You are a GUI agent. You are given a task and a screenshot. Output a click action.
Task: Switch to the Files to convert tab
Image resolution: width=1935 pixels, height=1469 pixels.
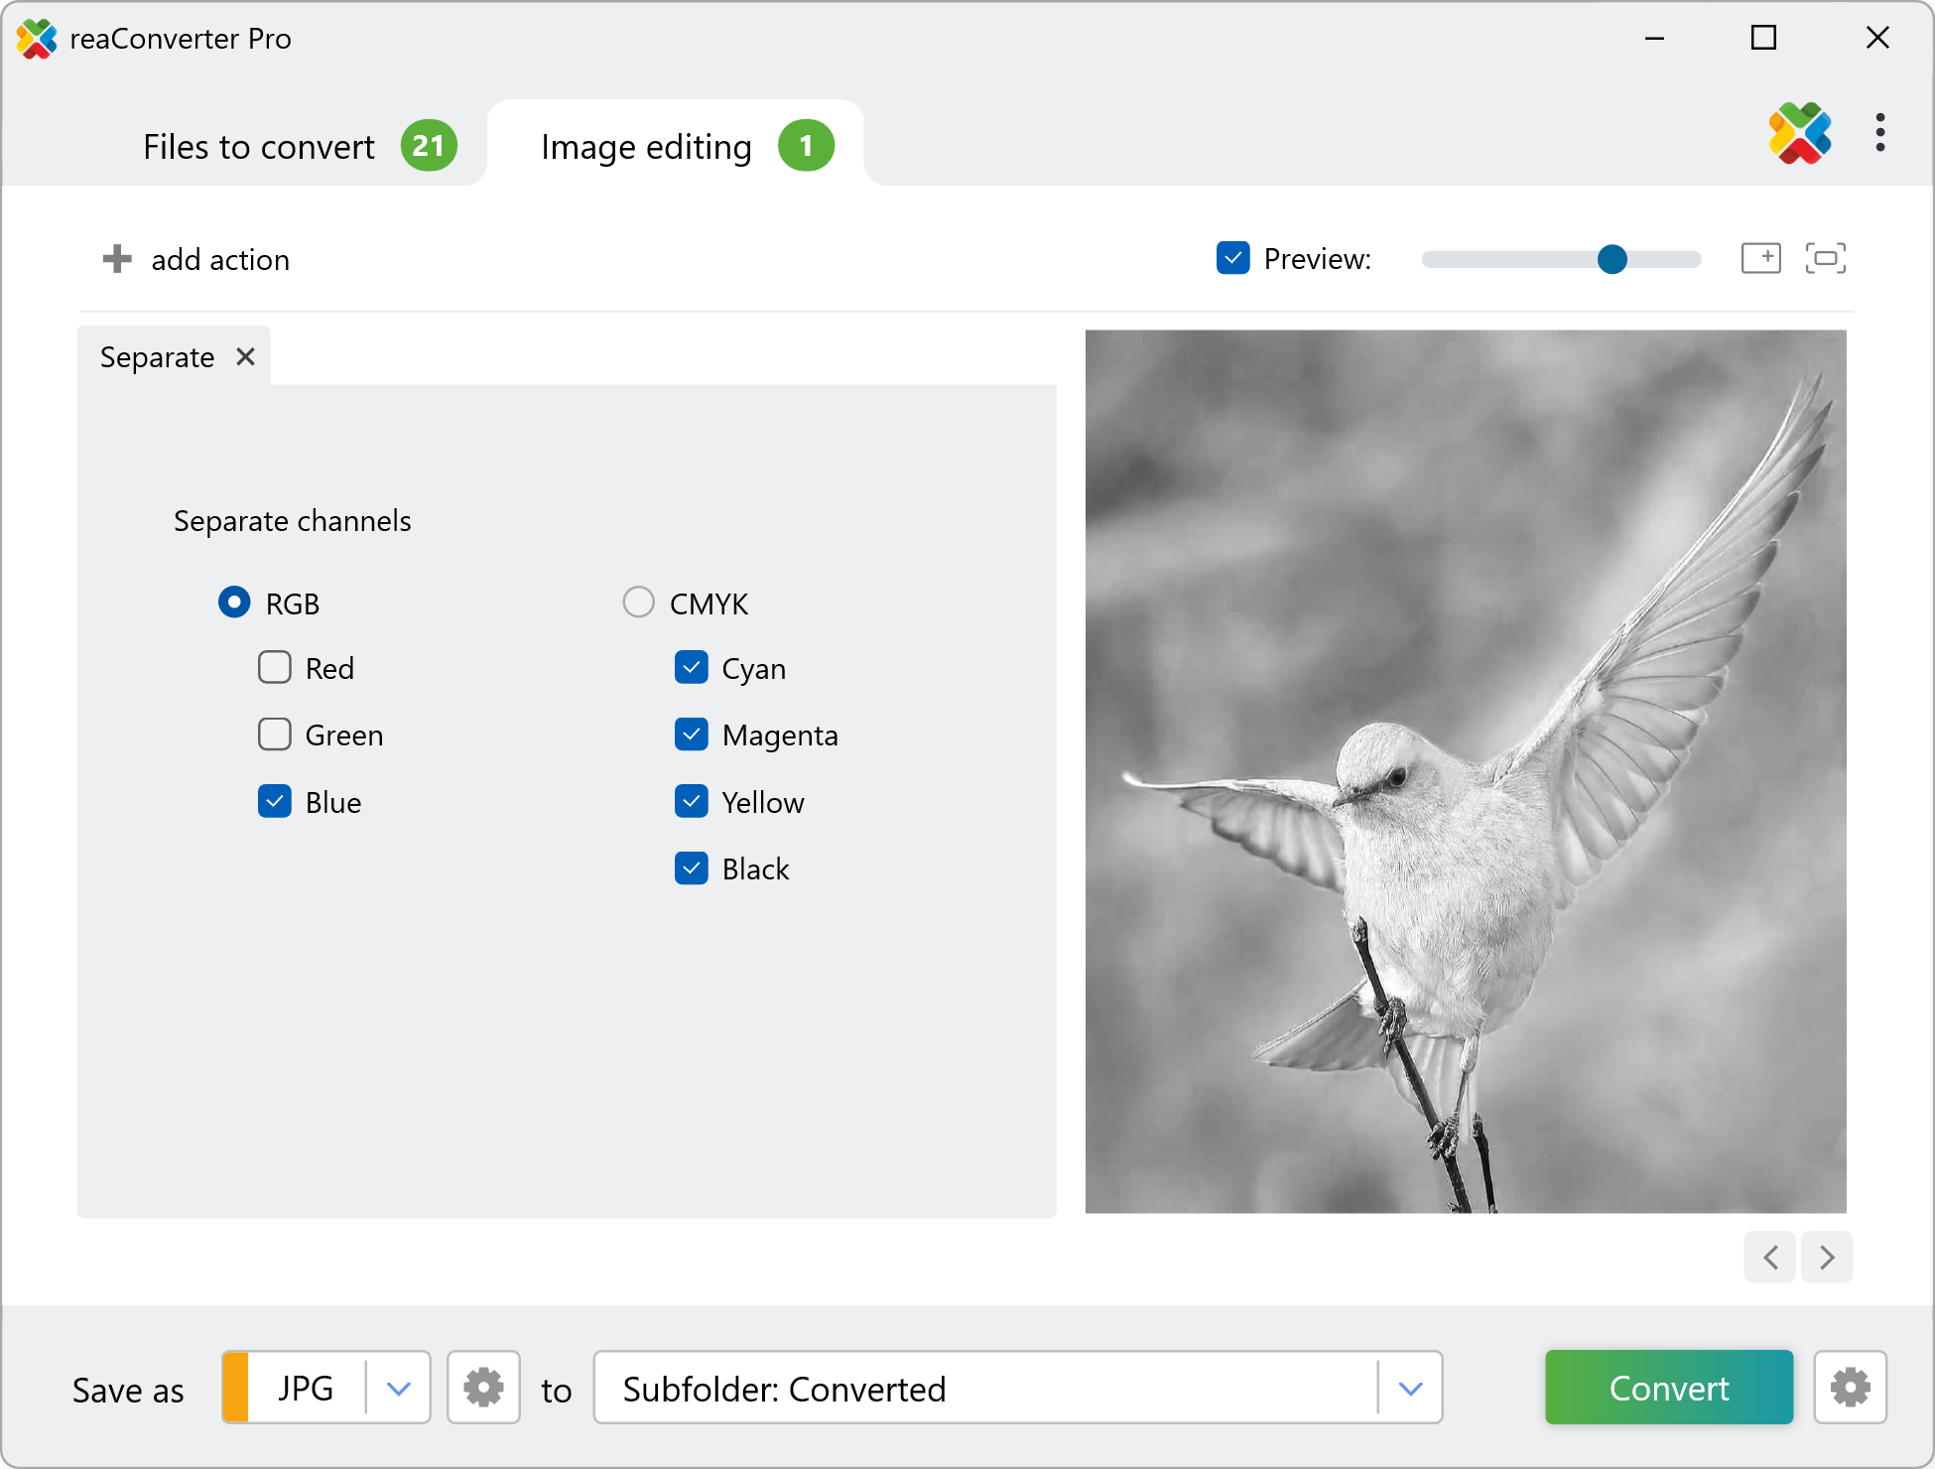tap(260, 147)
